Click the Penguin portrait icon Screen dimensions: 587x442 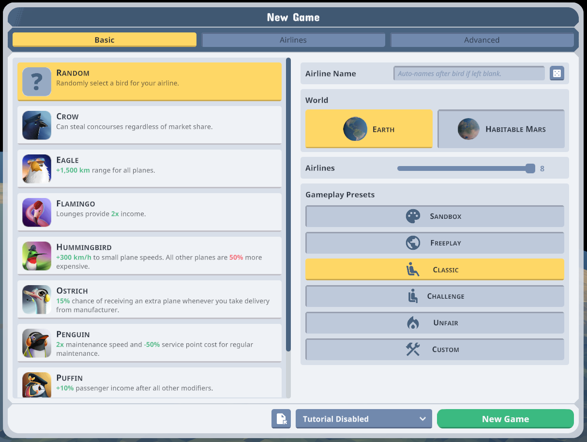coord(37,343)
